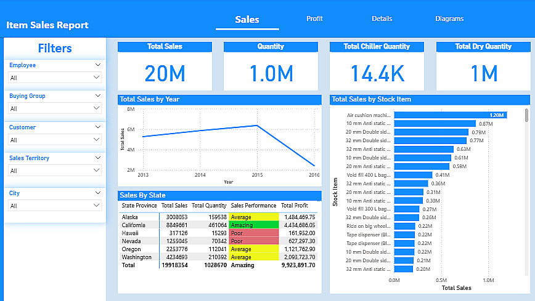
Task: Open the Profit tab
Action: [314, 18]
